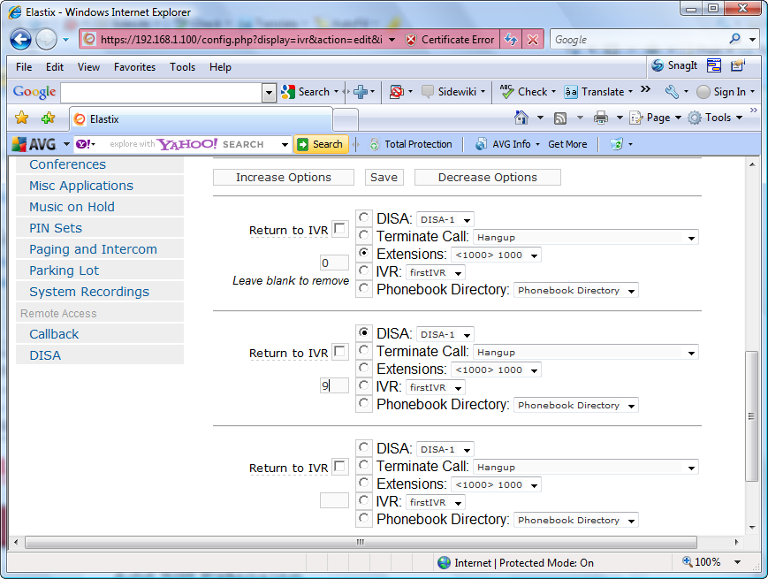This screenshot has height=579, width=768.
Task: Click the Print icon in command bar
Action: click(x=601, y=118)
